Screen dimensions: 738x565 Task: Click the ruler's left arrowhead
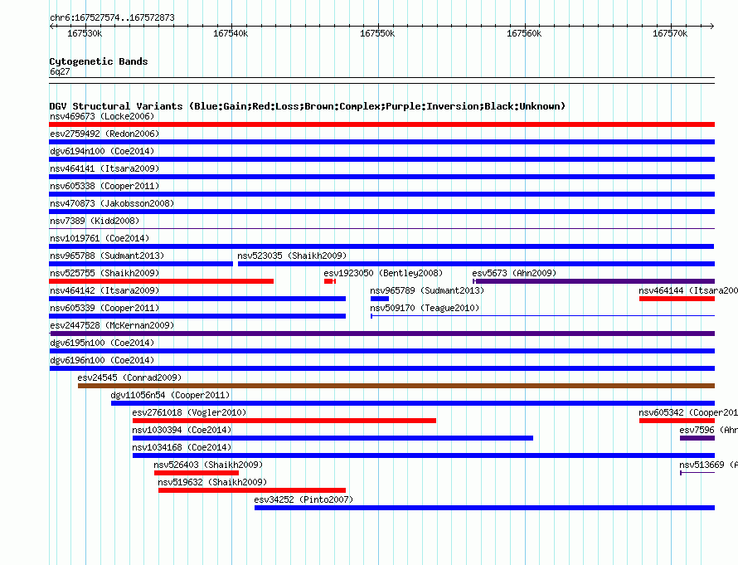click(51, 26)
